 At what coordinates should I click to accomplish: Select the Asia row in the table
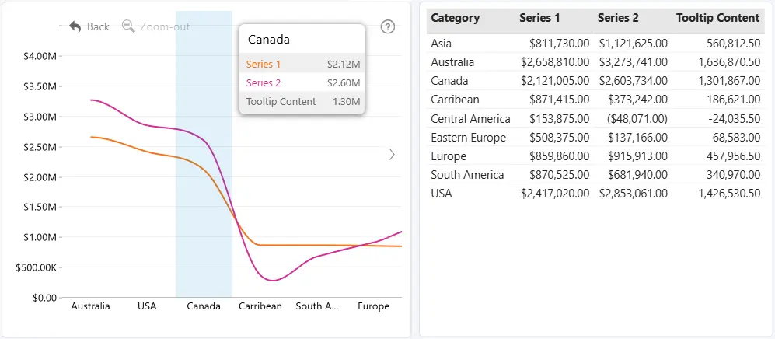click(x=595, y=44)
